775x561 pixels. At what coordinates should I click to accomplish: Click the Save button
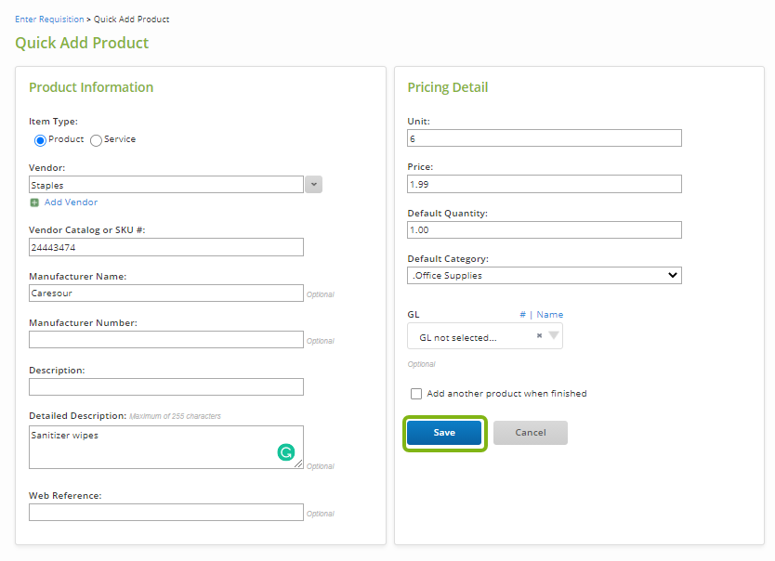tap(444, 433)
